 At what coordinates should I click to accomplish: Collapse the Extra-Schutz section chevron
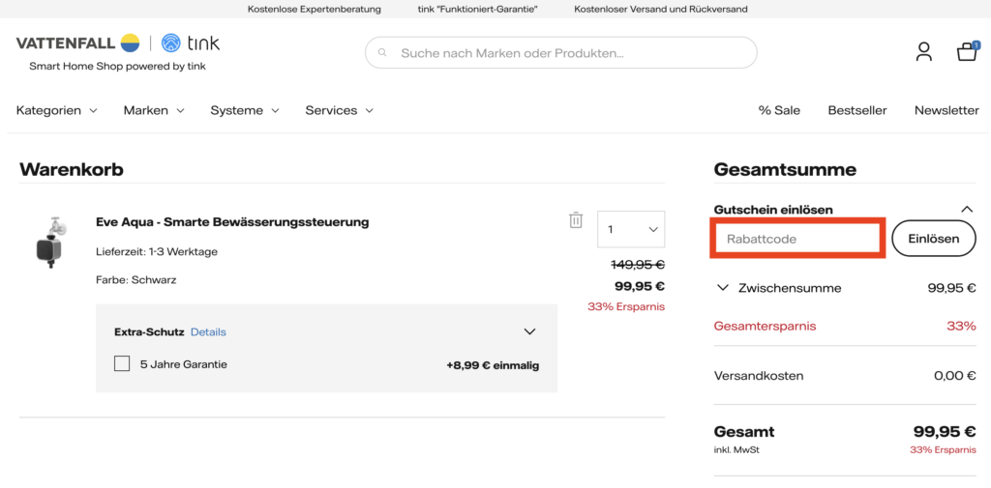click(529, 331)
